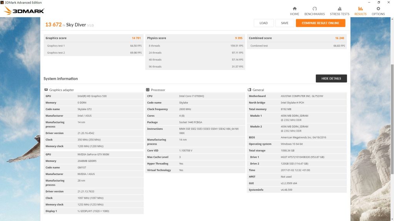Image resolution: width=394 pixels, height=221 pixels.
Task: Click the GUI version "v2.2.3509 s64"
Action: [x=289, y=183]
